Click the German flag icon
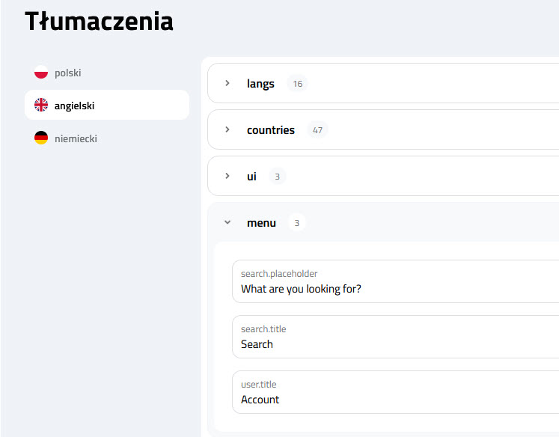 pos(41,138)
